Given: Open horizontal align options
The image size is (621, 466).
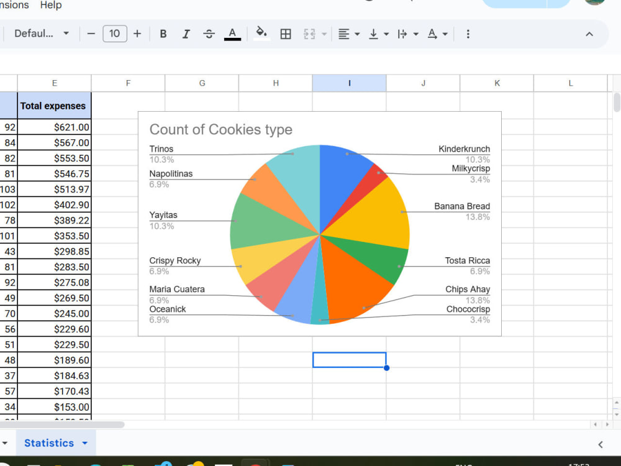Looking at the screenshot, I should pos(349,34).
